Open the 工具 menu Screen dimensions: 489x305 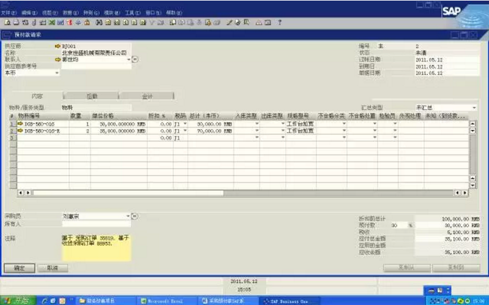click(133, 13)
